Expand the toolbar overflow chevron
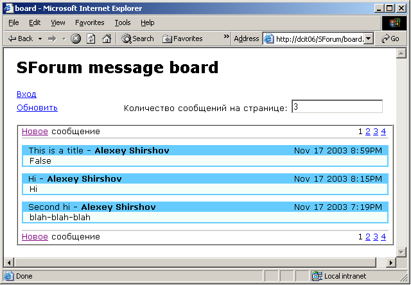Screen dimensions: 411x285 tap(226, 37)
